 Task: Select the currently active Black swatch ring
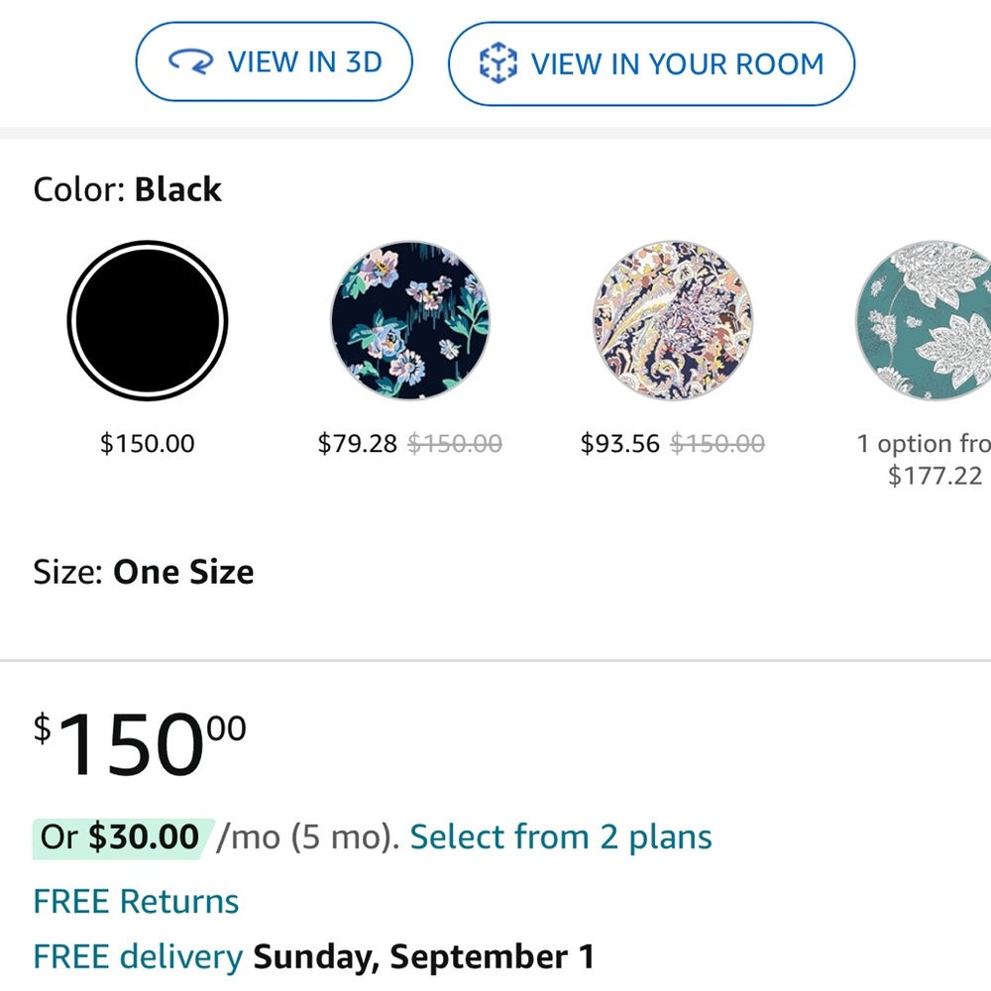coord(147,319)
